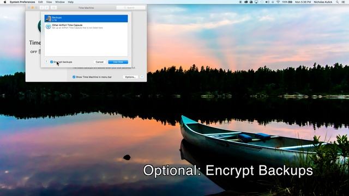This screenshot has width=349, height=196.
Task: Open the System Preferences menu
Action: pyautogui.click(x=22, y=2)
